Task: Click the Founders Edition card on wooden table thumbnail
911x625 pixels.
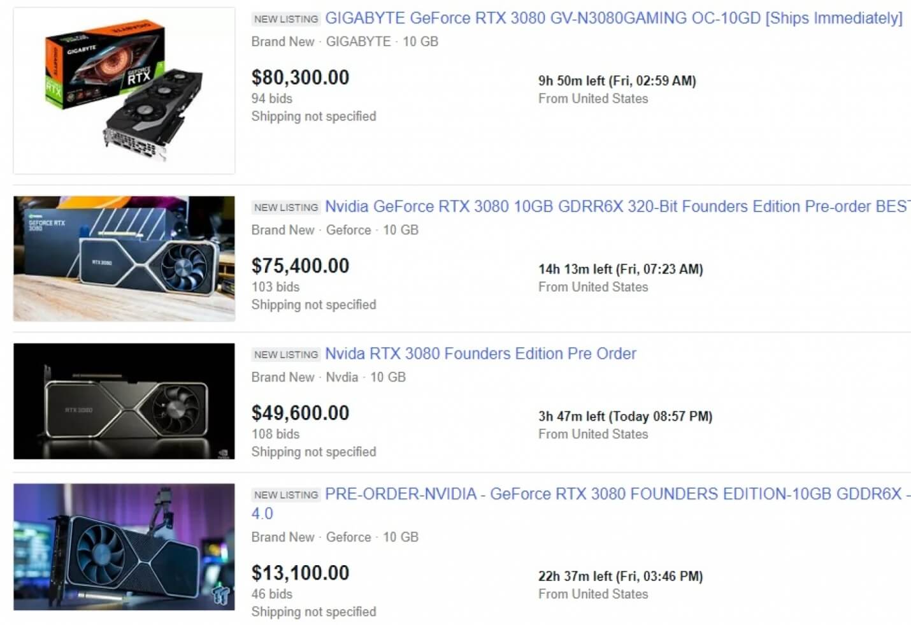Action: pyautogui.click(x=124, y=259)
